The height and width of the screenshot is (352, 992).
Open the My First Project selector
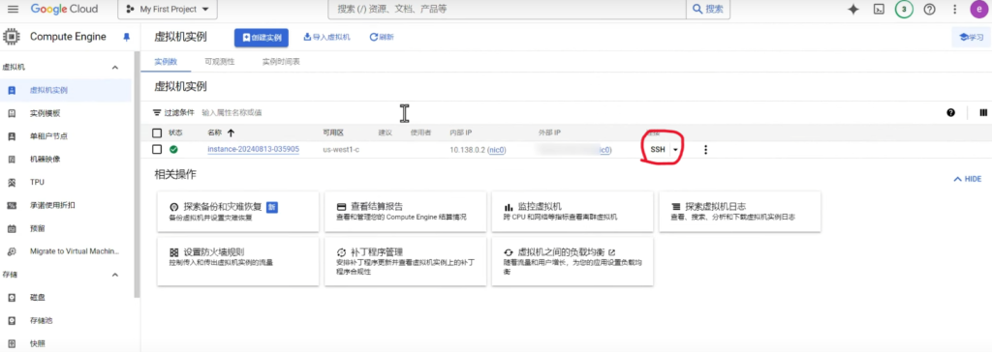pos(168,10)
